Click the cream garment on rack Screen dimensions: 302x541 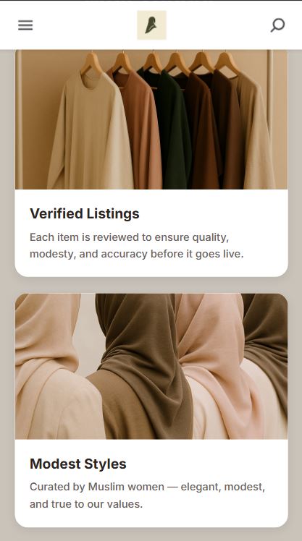click(90, 131)
